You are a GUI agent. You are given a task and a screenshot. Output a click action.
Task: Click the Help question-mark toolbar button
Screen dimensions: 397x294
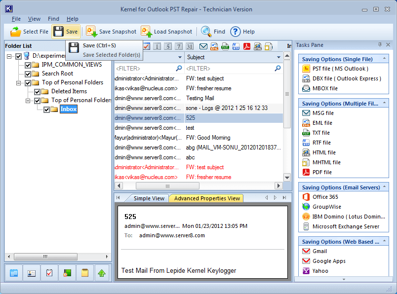(x=242, y=32)
